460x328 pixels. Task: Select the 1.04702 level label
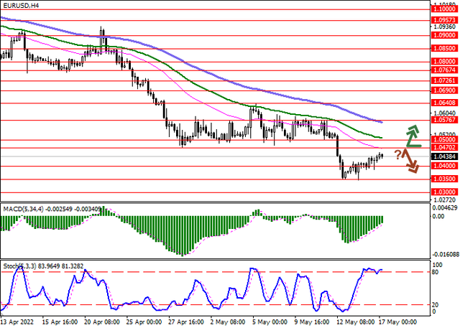pyautogui.click(x=444, y=148)
